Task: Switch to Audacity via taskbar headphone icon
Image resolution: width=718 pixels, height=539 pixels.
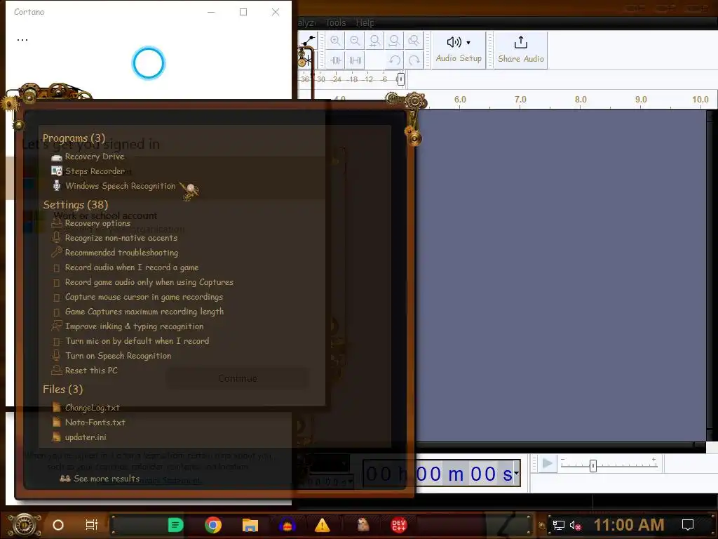Action: 287,525
